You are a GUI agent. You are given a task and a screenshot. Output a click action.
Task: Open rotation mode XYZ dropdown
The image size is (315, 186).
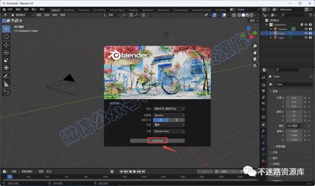tap(294, 126)
